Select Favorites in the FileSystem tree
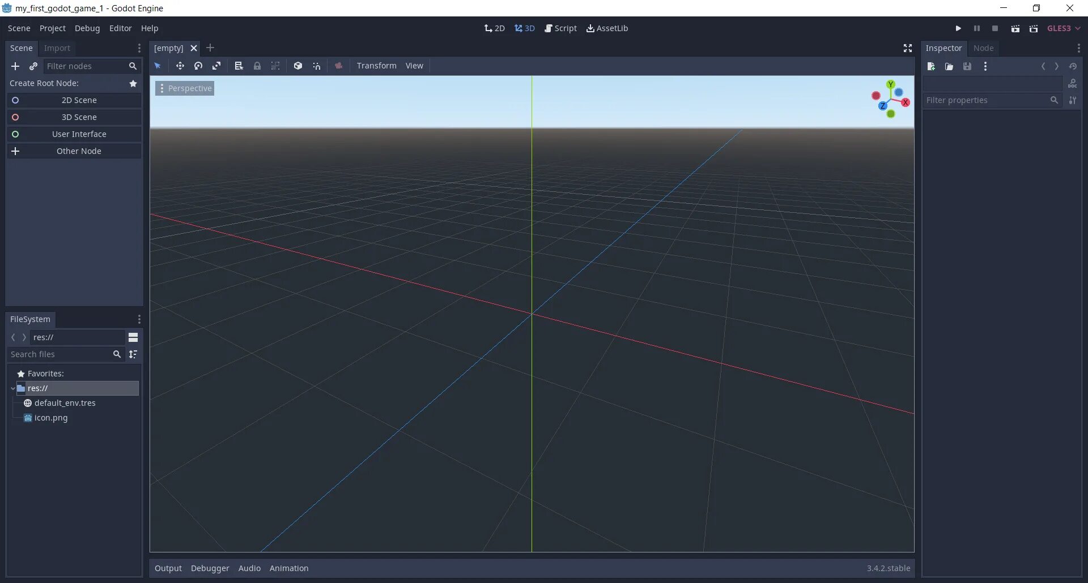 pyautogui.click(x=45, y=374)
